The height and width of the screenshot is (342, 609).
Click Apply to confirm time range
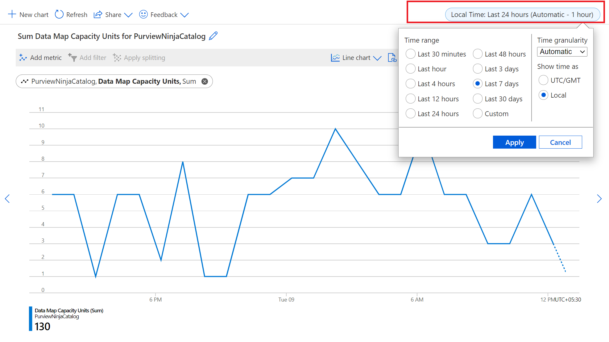click(x=514, y=142)
